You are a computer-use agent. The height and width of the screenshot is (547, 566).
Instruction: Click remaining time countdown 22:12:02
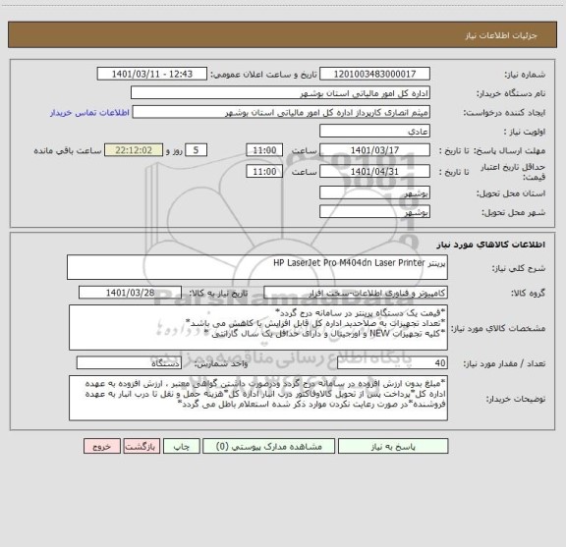pos(134,150)
